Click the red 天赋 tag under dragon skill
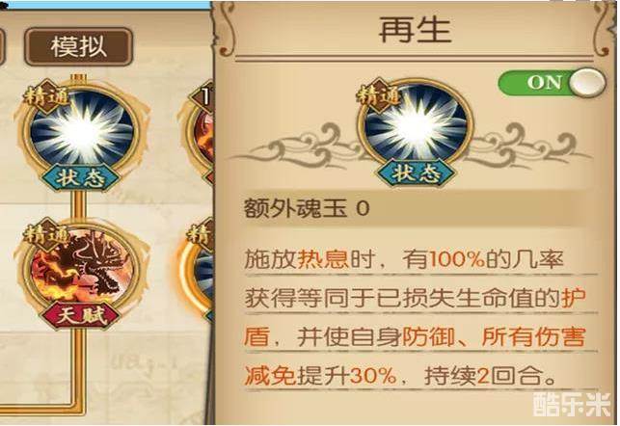 click(81, 315)
